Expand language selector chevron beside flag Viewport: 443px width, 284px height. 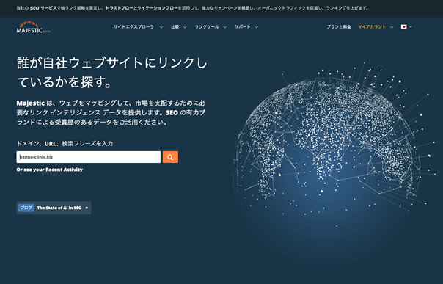click(x=411, y=26)
